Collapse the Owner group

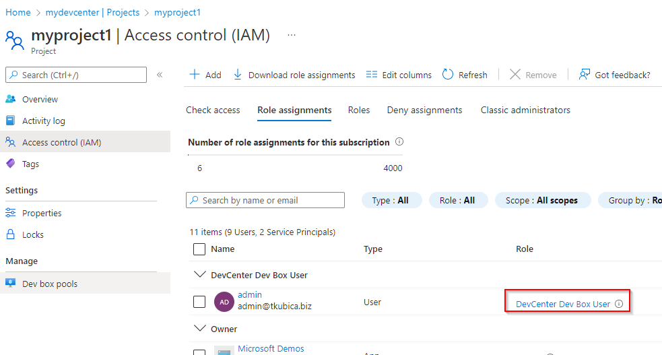point(199,329)
